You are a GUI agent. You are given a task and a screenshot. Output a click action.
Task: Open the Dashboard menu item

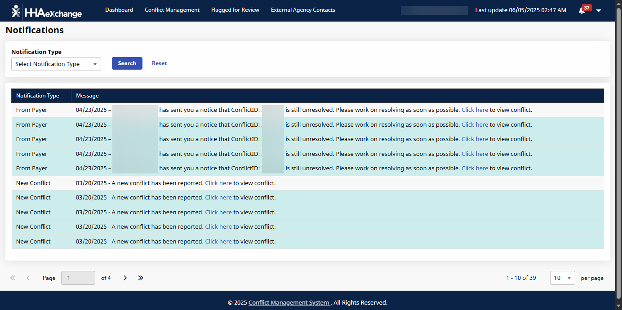coord(119,10)
